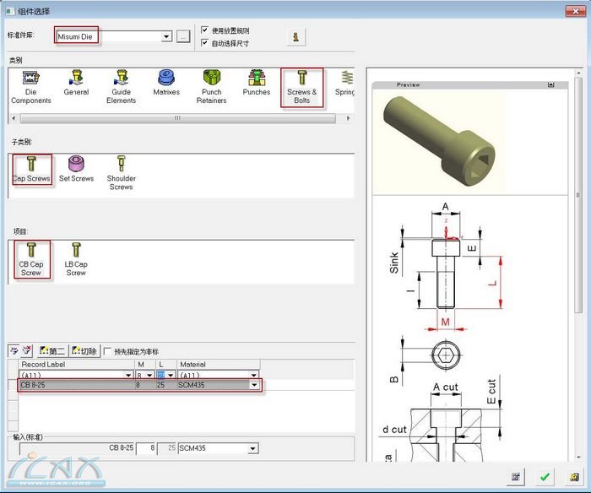Open the SCM435 material dropdown in input row

coord(254,448)
